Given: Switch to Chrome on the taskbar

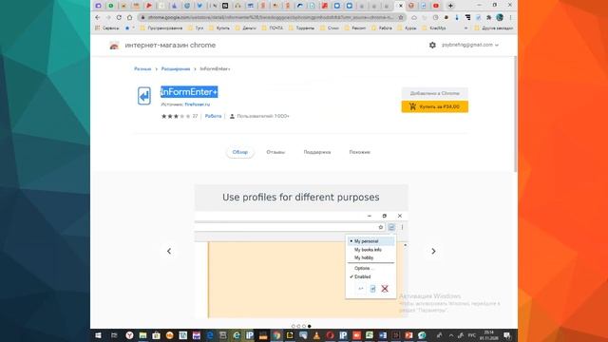Looking at the screenshot, I should coord(276,335).
